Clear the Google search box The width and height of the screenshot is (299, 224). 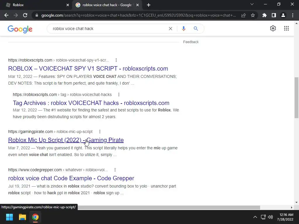click(x=171, y=29)
